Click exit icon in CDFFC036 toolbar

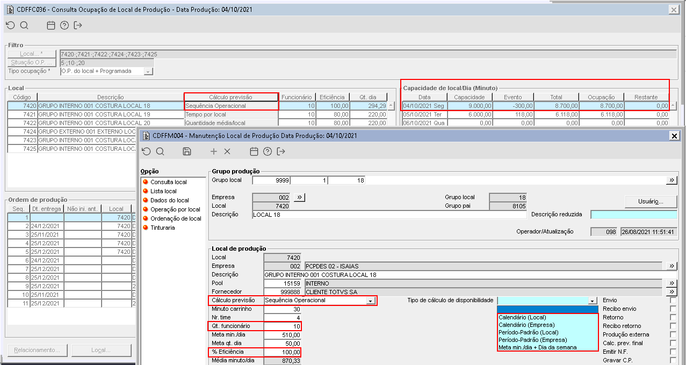[x=78, y=25]
